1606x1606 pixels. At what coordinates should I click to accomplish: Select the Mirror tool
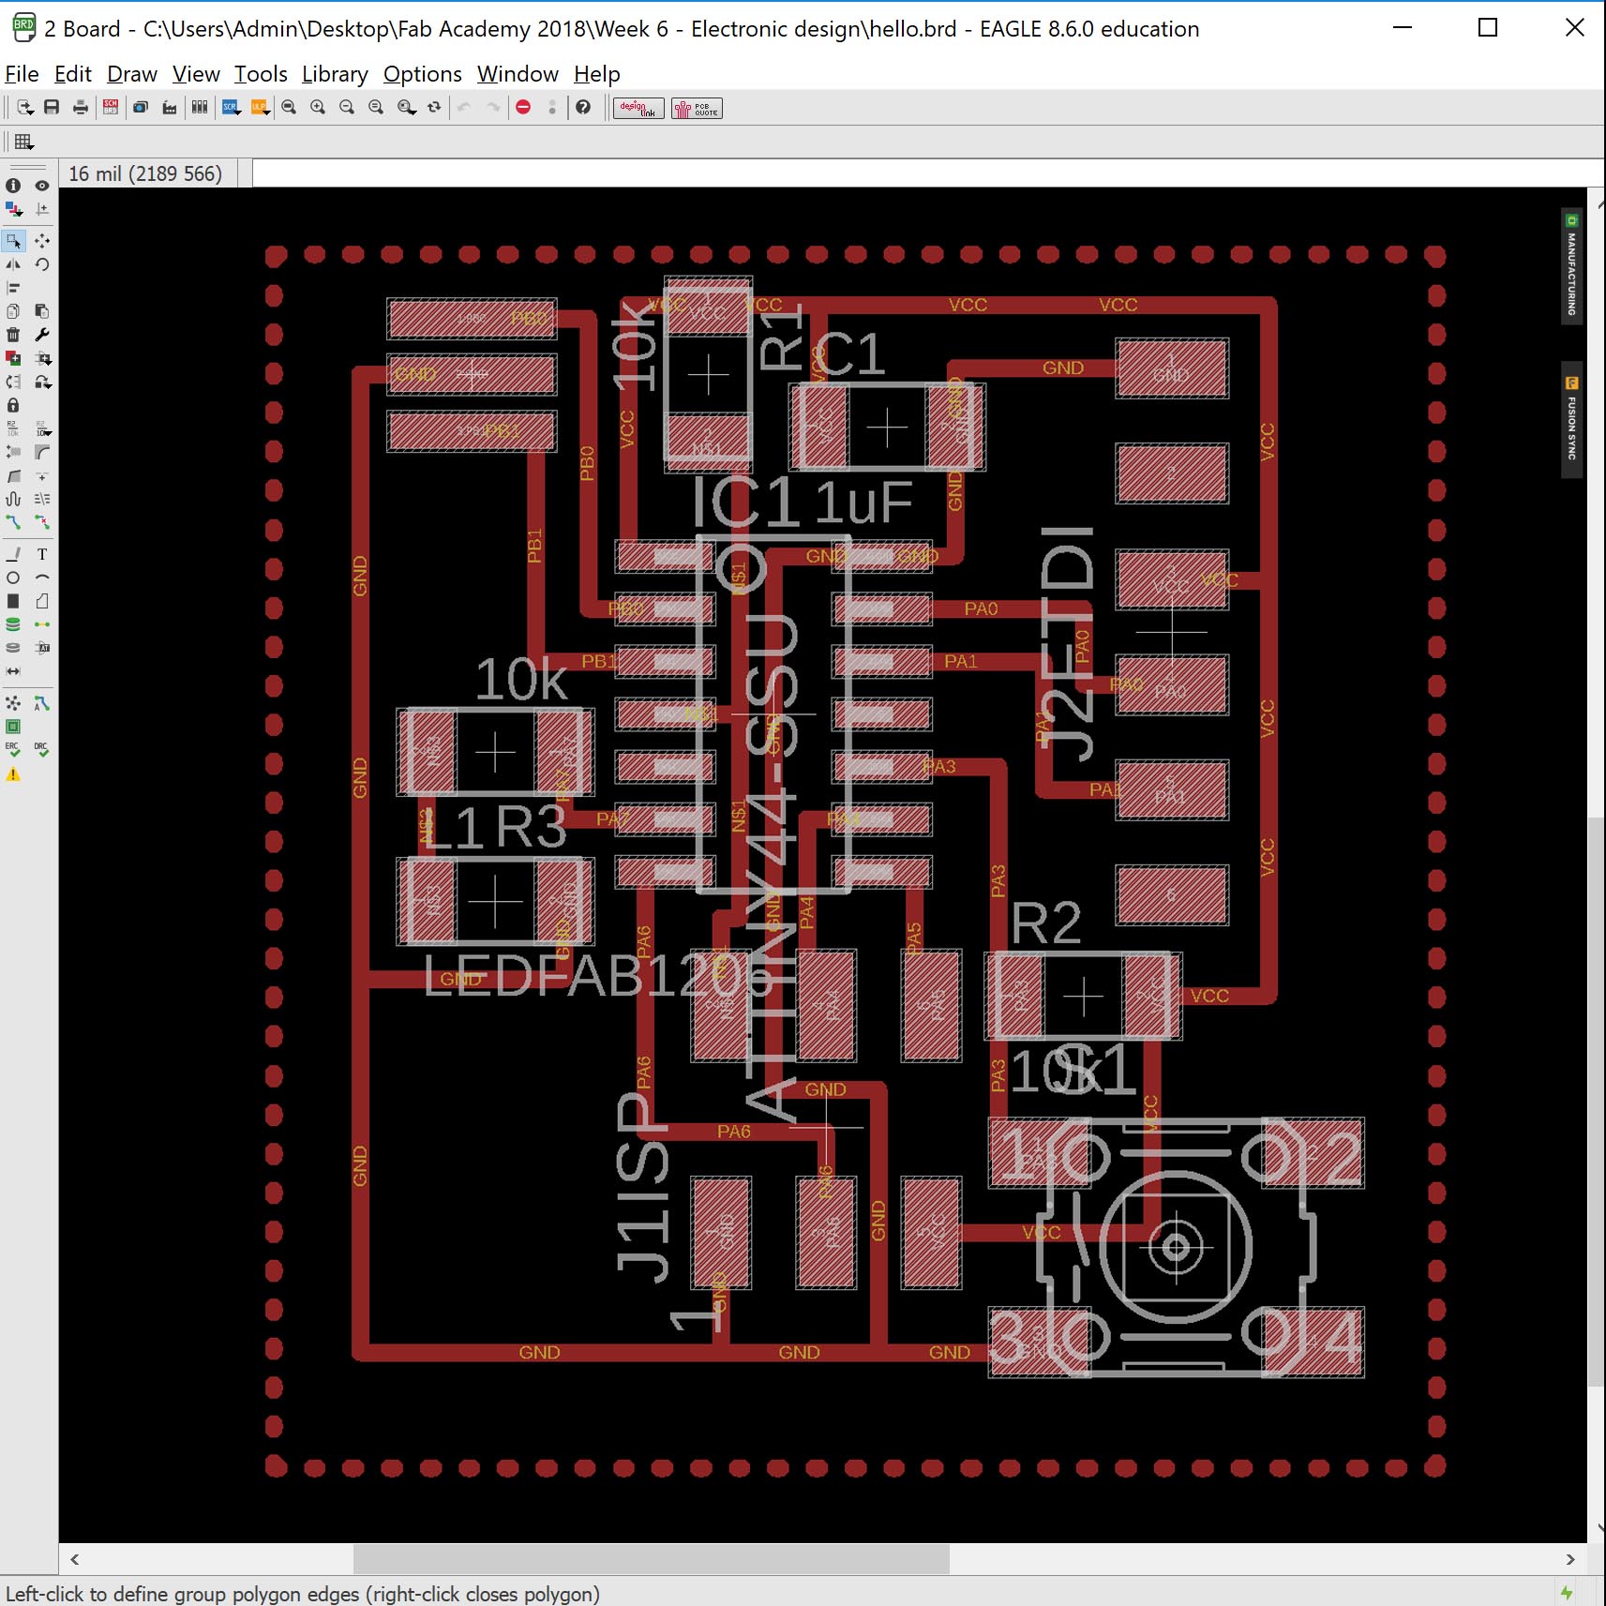point(13,264)
